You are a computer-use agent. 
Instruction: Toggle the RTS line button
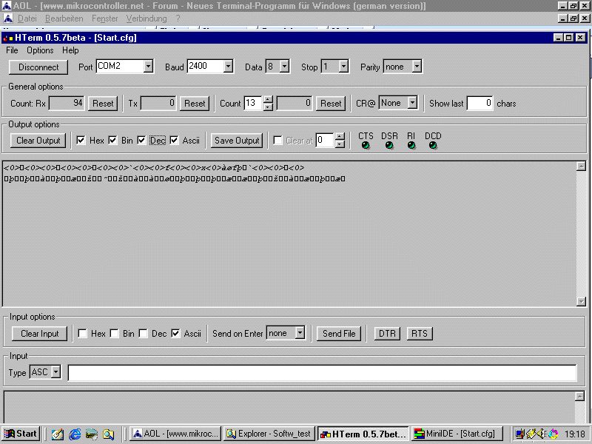[x=420, y=334]
